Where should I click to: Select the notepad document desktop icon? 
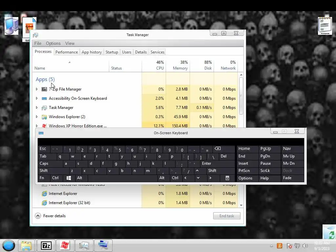tap(325, 26)
